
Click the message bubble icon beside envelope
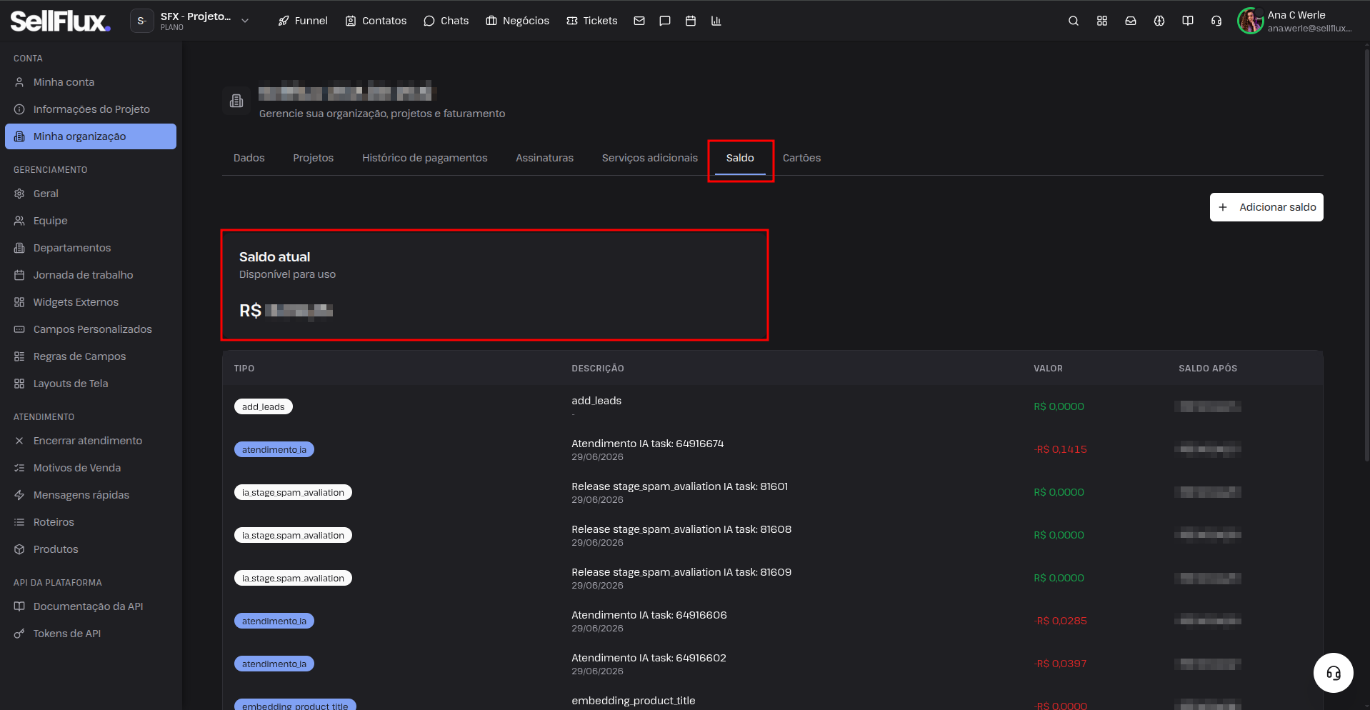click(665, 21)
